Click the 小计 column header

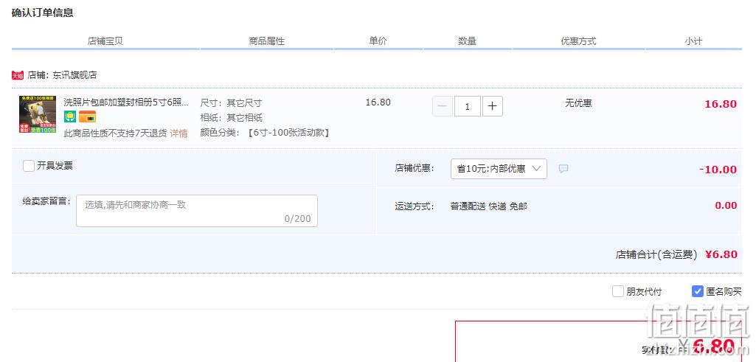tap(693, 41)
